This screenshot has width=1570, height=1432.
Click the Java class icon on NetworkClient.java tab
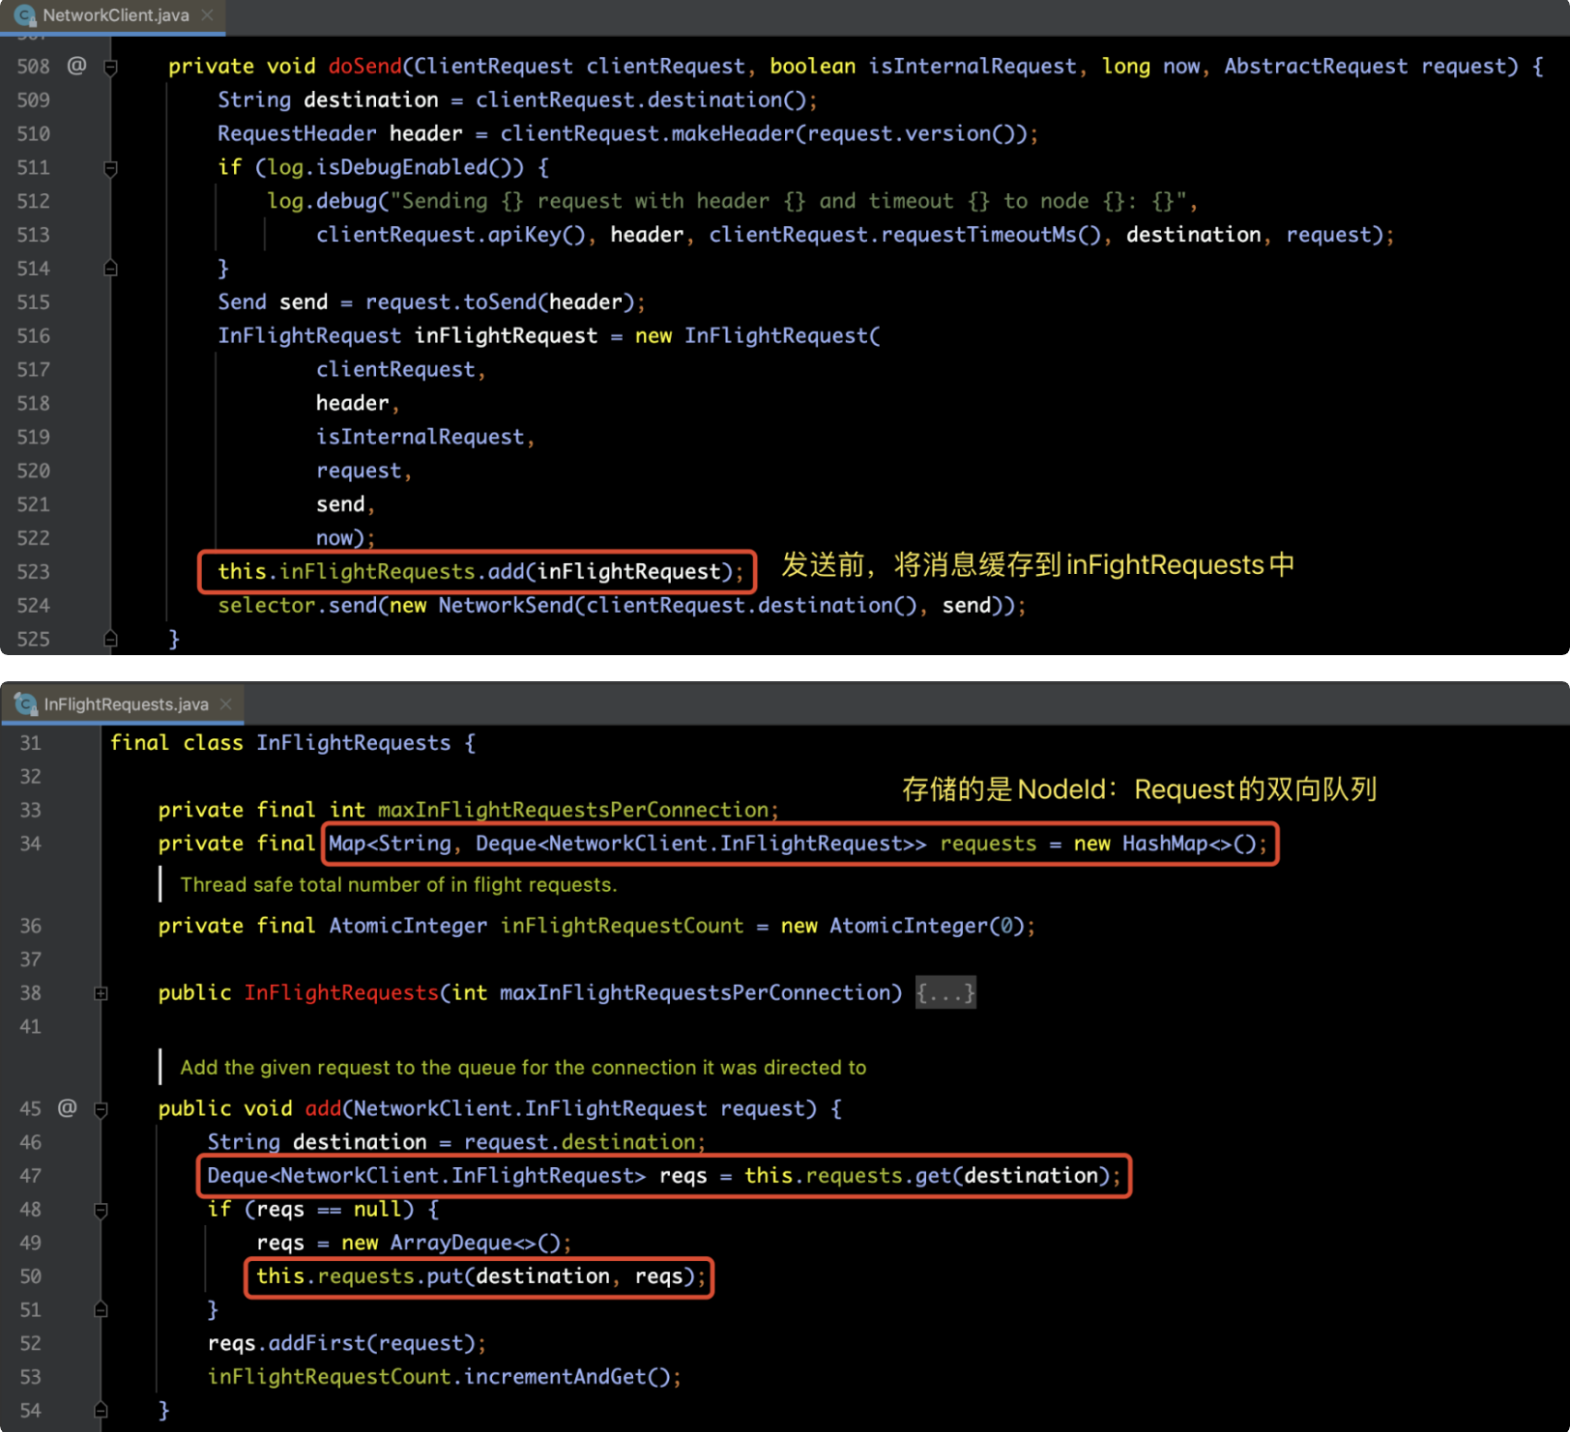24,15
